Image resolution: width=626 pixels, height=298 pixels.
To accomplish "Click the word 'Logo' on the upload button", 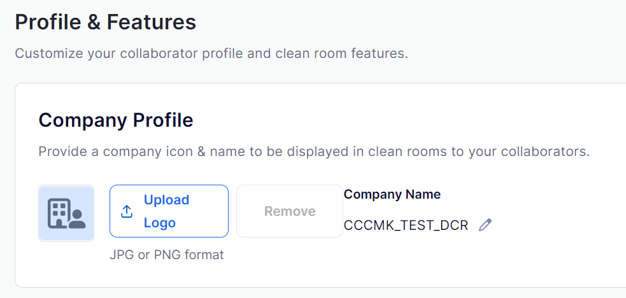I will tap(160, 223).
